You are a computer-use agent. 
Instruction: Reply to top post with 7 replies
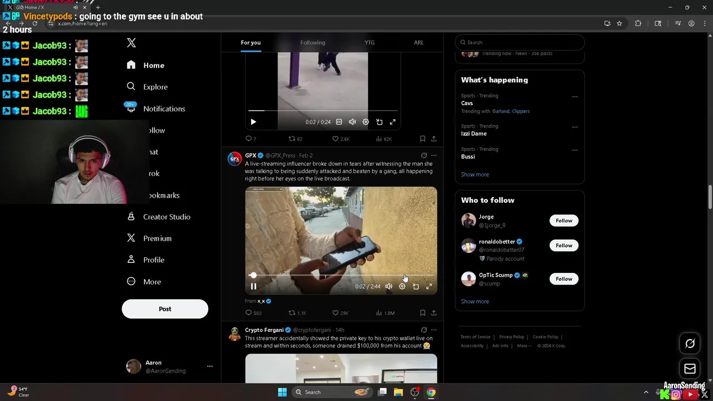251,139
